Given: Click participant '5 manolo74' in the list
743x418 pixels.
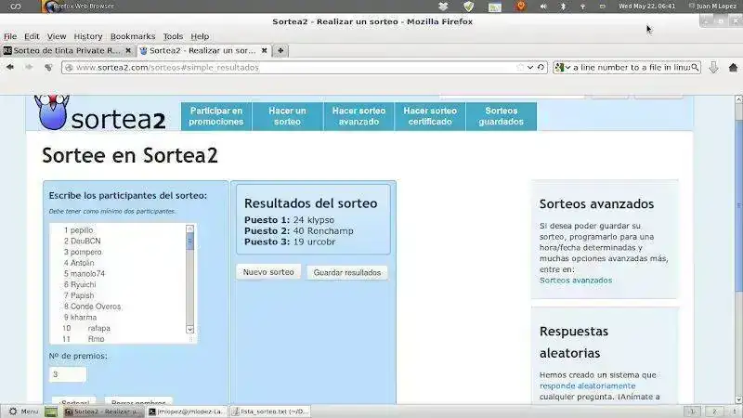Looking at the screenshot, I should (x=85, y=273).
